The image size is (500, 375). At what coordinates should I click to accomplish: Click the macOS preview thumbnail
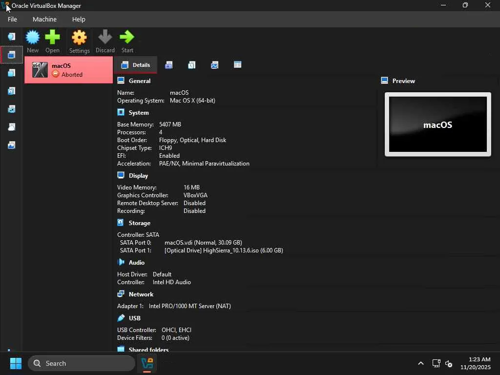tap(438, 125)
